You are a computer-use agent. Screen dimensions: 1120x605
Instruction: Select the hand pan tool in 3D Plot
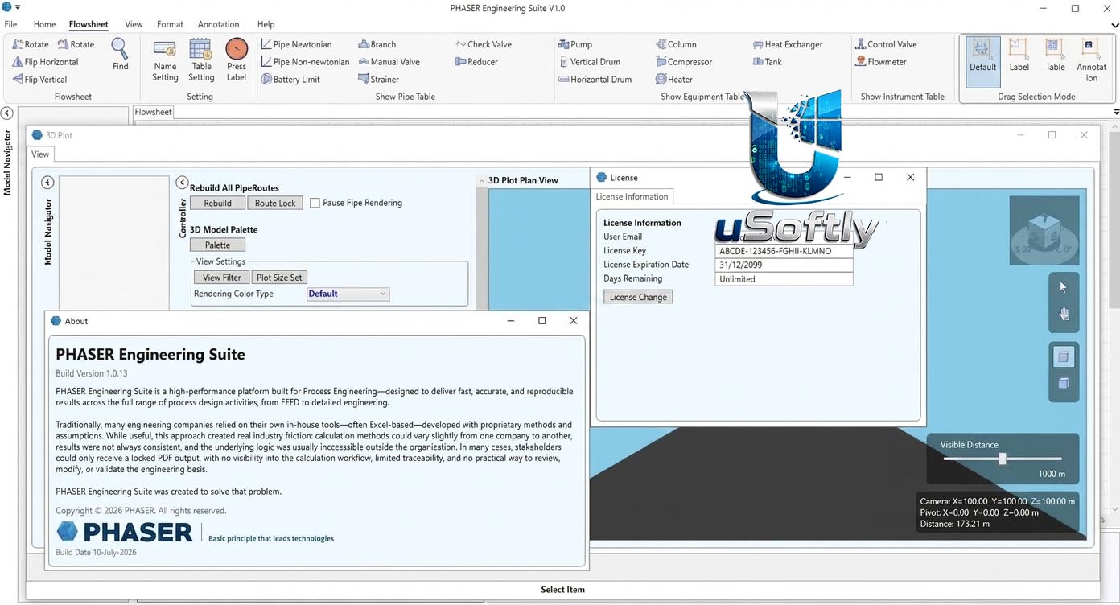pos(1064,315)
